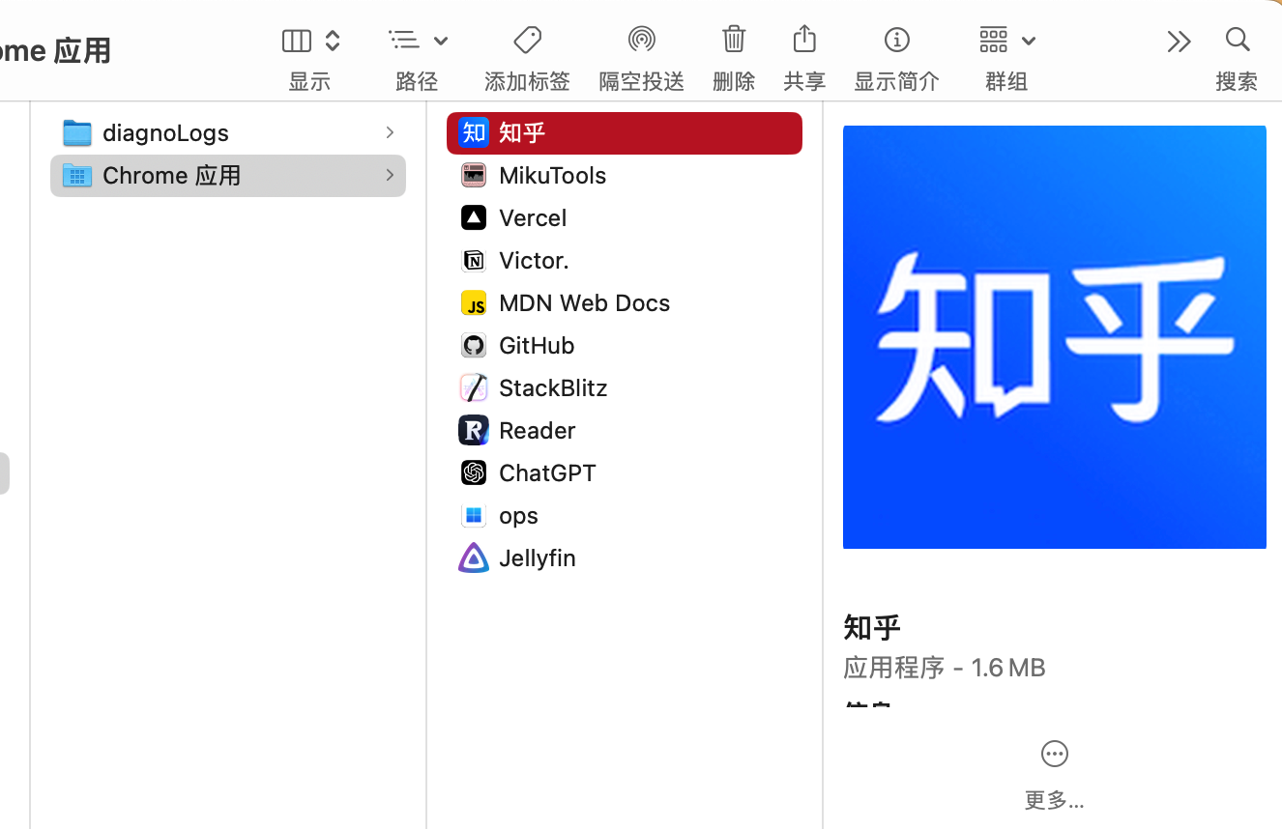Select the ops file name
This screenshot has height=829, width=1282.
click(x=518, y=516)
